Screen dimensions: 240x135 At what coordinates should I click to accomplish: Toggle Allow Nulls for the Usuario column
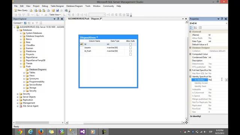(x=130, y=48)
